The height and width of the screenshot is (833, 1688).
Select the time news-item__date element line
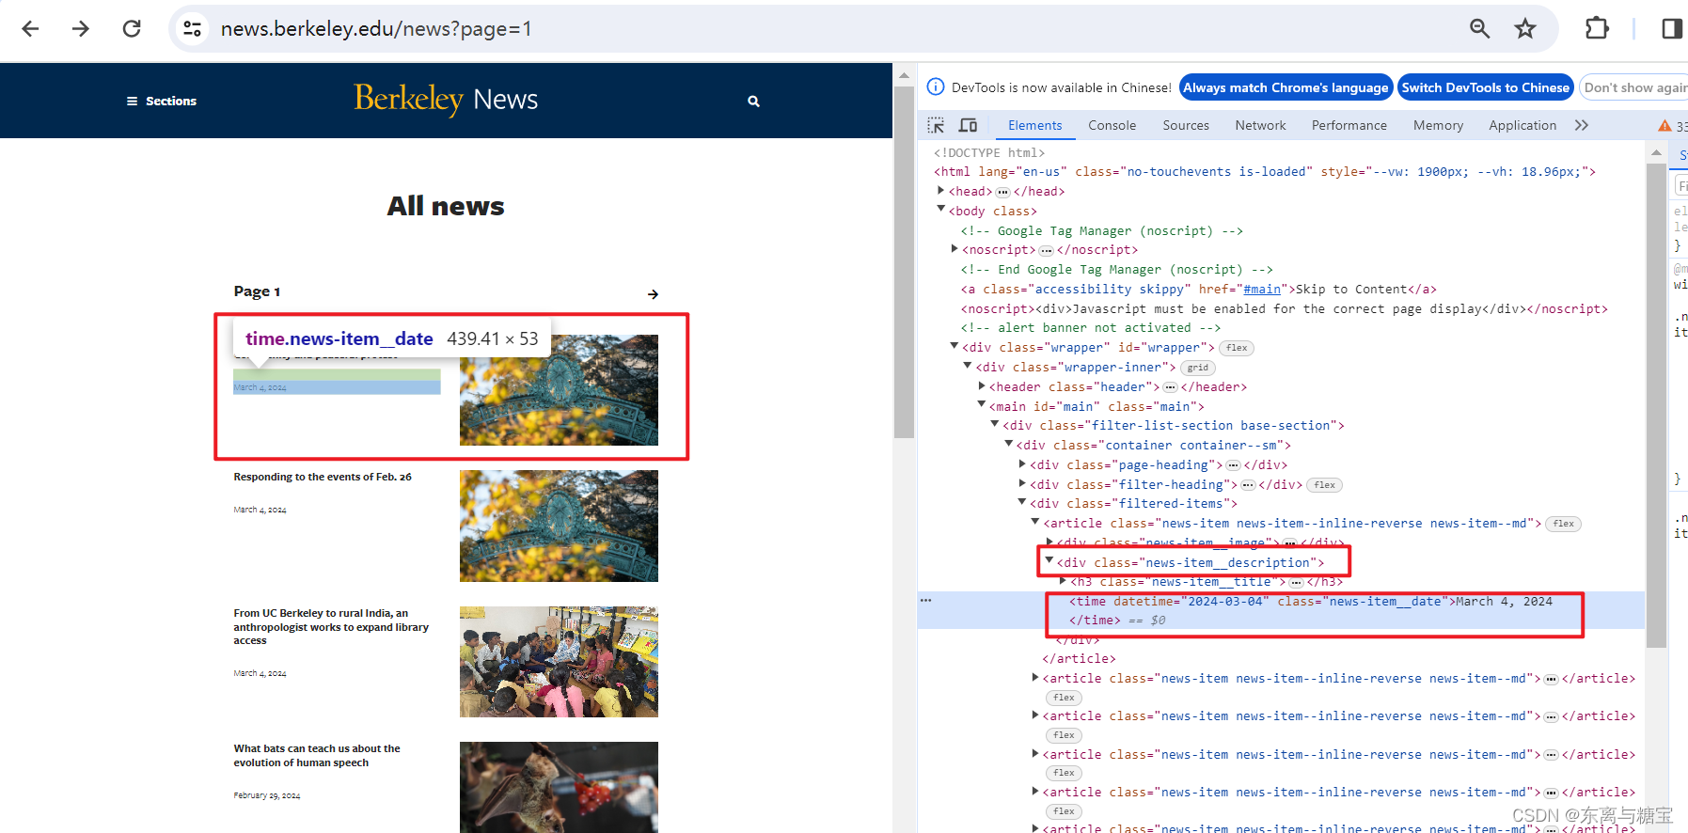(1281, 610)
